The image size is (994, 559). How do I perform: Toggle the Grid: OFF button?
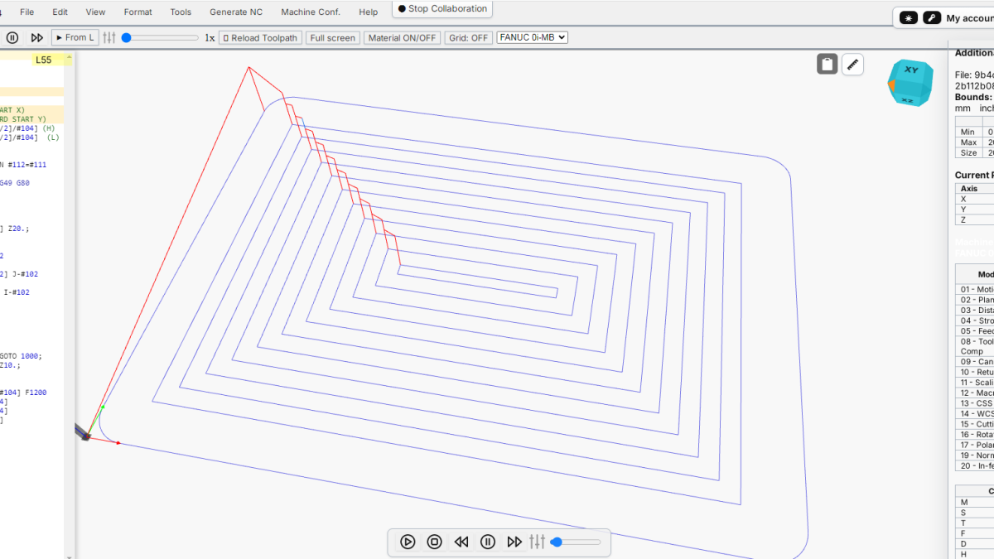[x=469, y=38]
